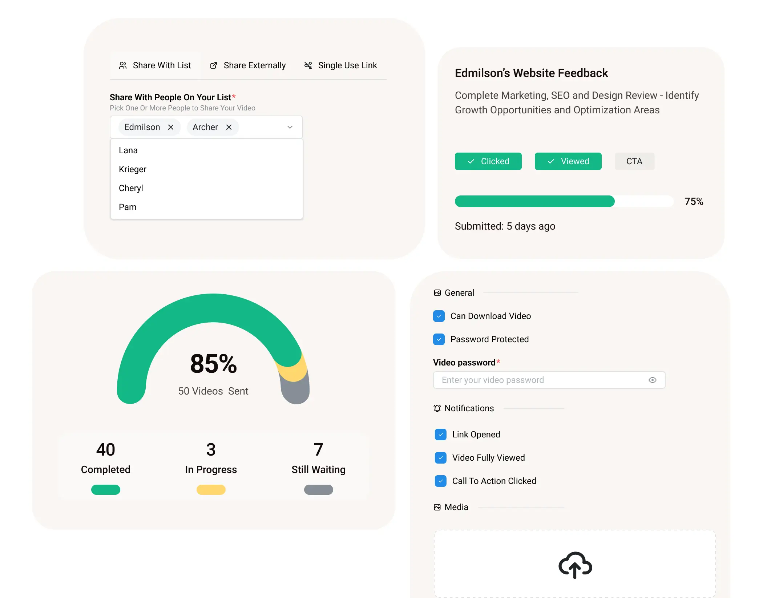This screenshot has height=598, width=779.
Task: Click the cloud upload icon
Action: [x=575, y=565]
